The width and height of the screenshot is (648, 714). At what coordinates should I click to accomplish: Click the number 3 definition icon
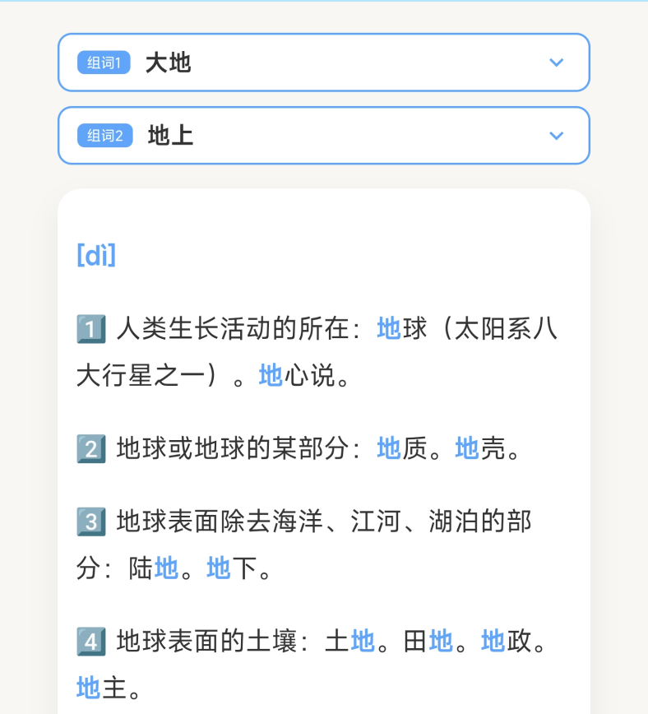pos(91,522)
